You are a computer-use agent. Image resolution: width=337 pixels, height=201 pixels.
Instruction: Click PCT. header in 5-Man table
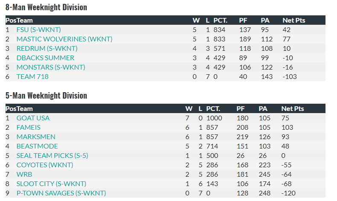tap(213, 109)
